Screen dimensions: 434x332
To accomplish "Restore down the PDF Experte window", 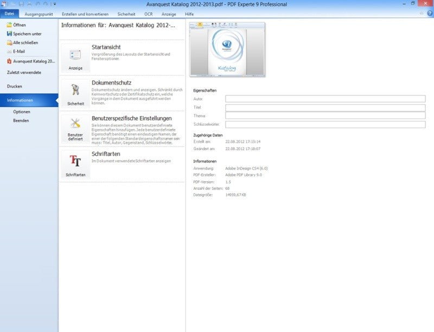I will pyautogui.click(x=413, y=4).
